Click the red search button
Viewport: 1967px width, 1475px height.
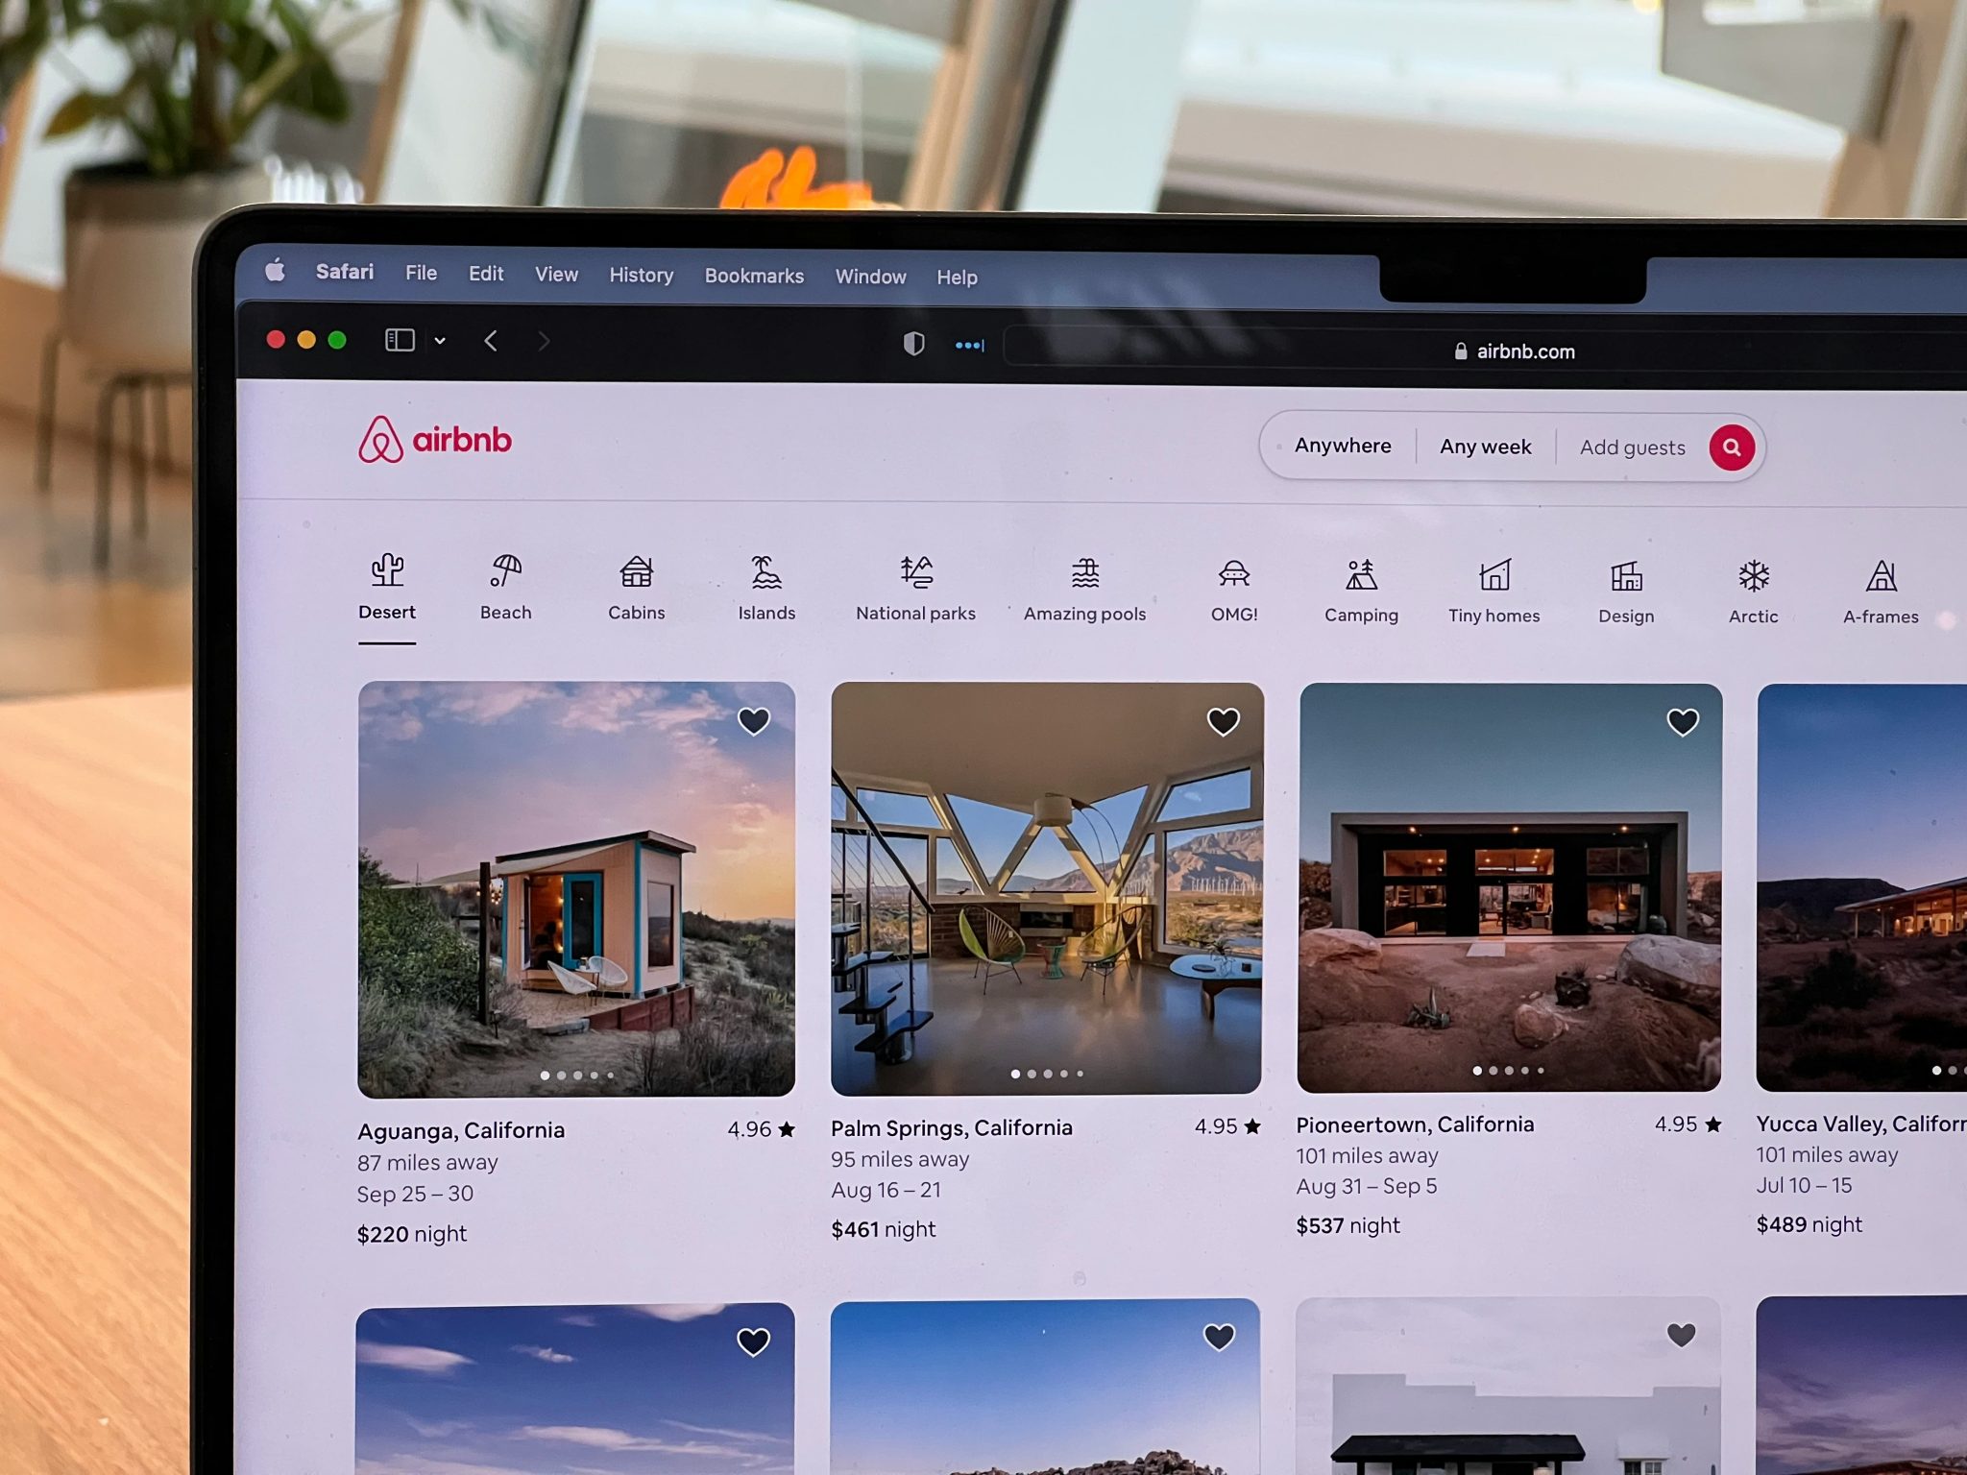(x=1733, y=447)
